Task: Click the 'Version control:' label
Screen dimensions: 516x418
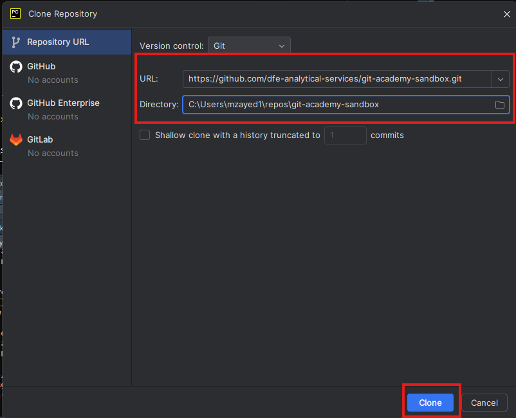Action: coord(171,46)
